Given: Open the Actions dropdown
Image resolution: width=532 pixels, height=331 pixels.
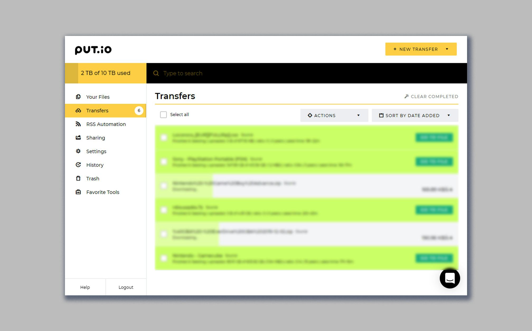Looking at the screenshot, I should 334,115.
